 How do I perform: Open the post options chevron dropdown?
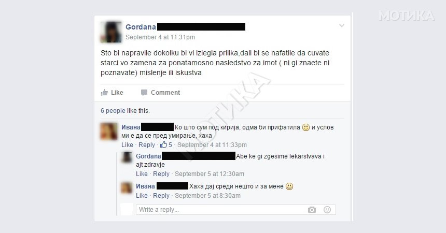pyautogui.click(x=342, y=25)
